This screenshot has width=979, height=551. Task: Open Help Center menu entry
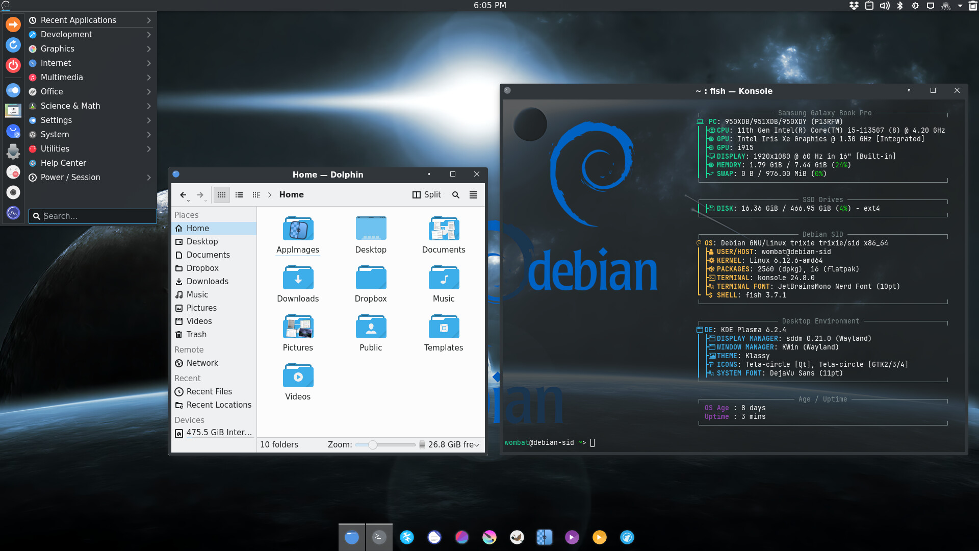coord(63,163)
